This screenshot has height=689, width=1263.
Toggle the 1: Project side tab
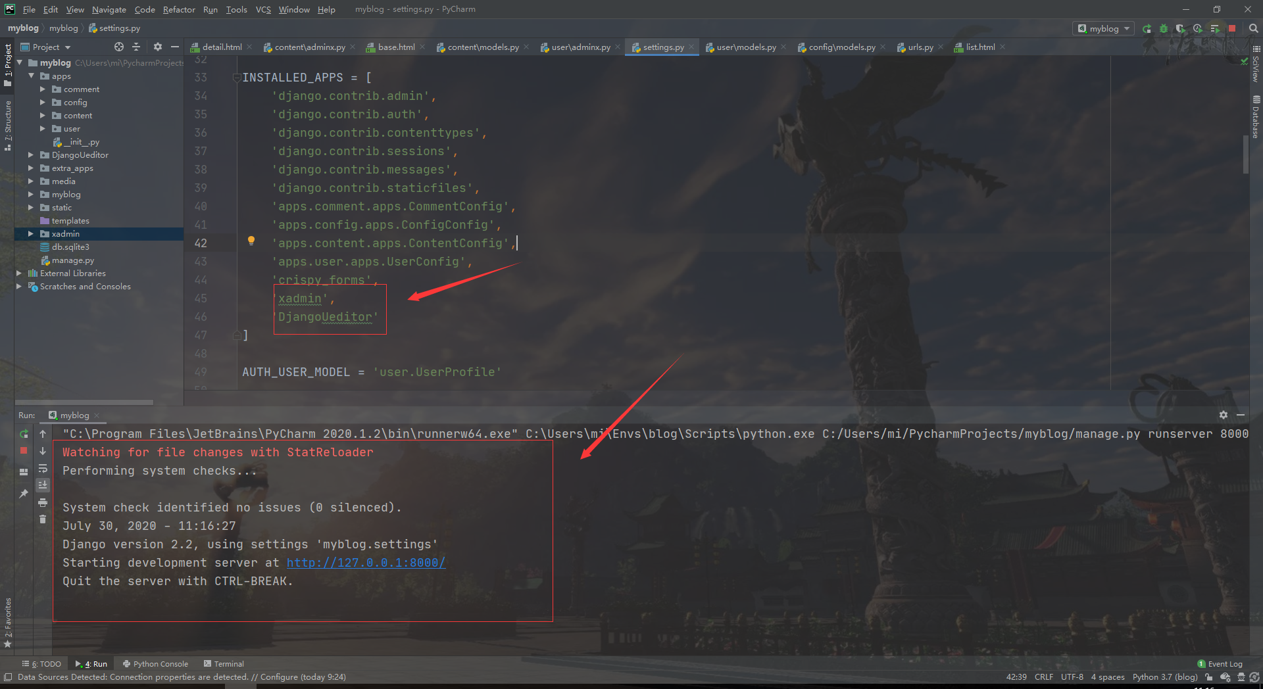tap(8, 64)
